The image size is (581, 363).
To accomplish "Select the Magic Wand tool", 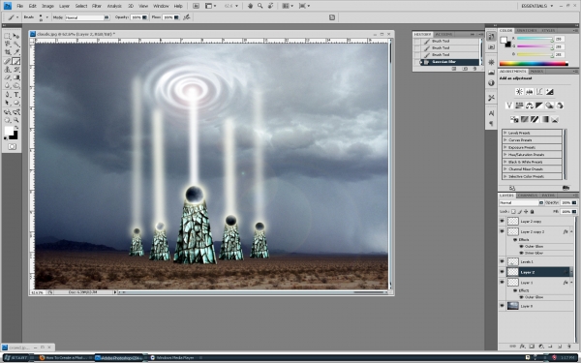I will pos(15,45).
